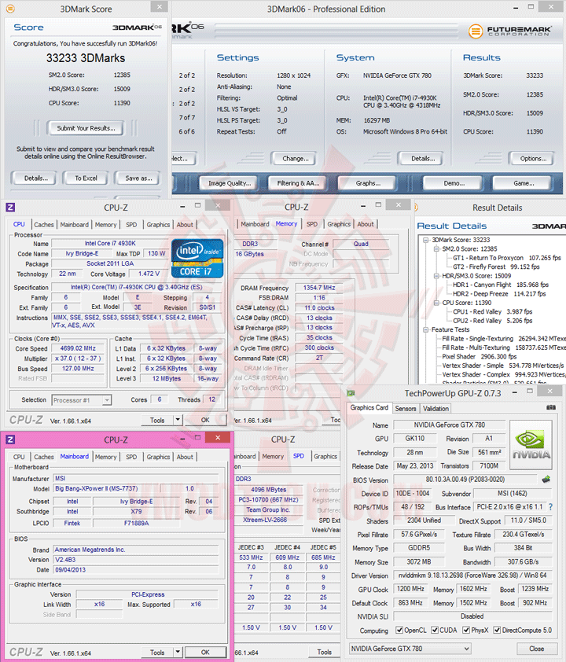Click the Demo button
The height and width of the screenshot is (662, 566).
point(454,183)
